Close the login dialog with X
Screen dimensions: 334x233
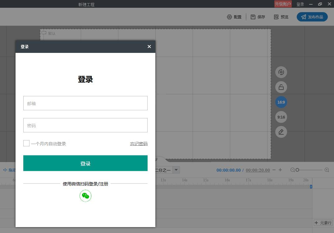pos(149,47)
